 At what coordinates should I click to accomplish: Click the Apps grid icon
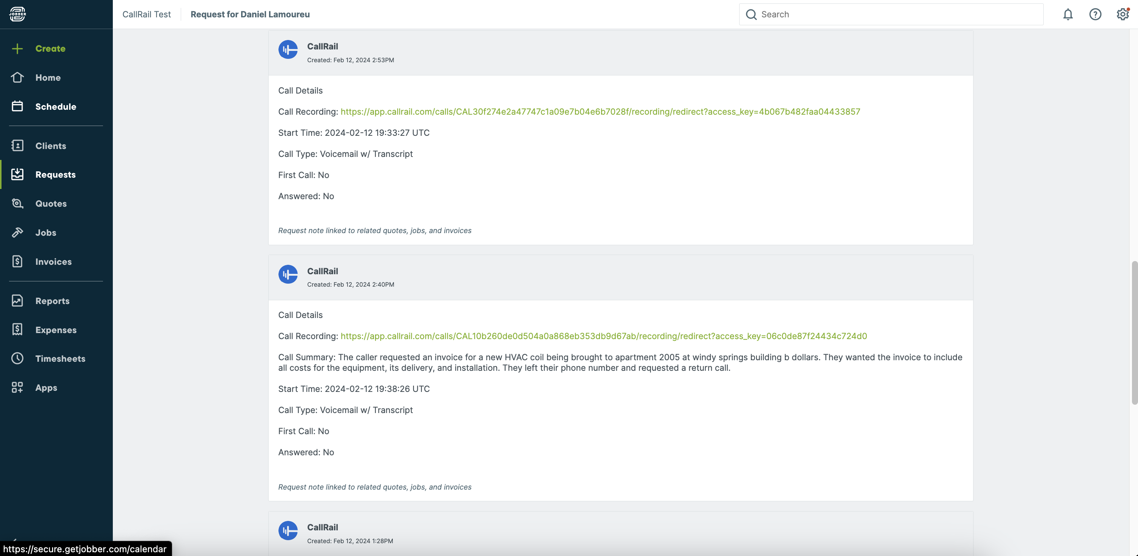tap(17, 388)
